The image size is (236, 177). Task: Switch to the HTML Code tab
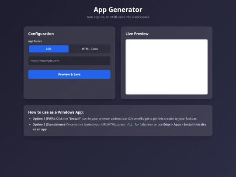[90, 49]
